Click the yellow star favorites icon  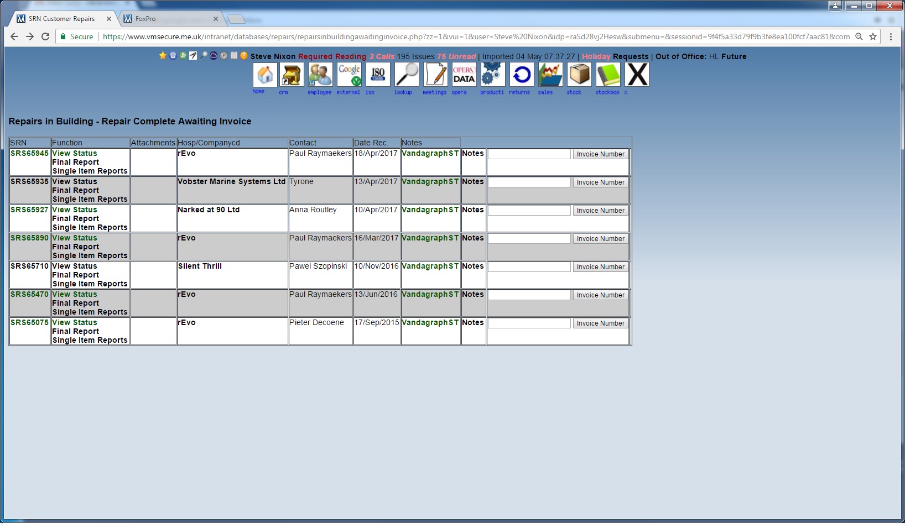(x=163, y=56)
